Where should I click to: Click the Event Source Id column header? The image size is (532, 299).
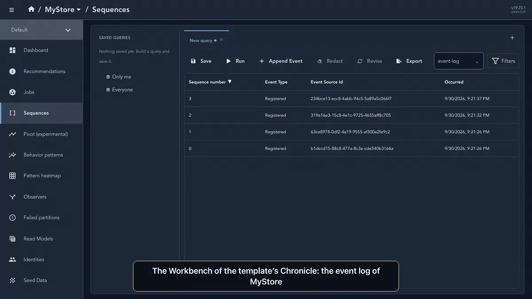327,82
